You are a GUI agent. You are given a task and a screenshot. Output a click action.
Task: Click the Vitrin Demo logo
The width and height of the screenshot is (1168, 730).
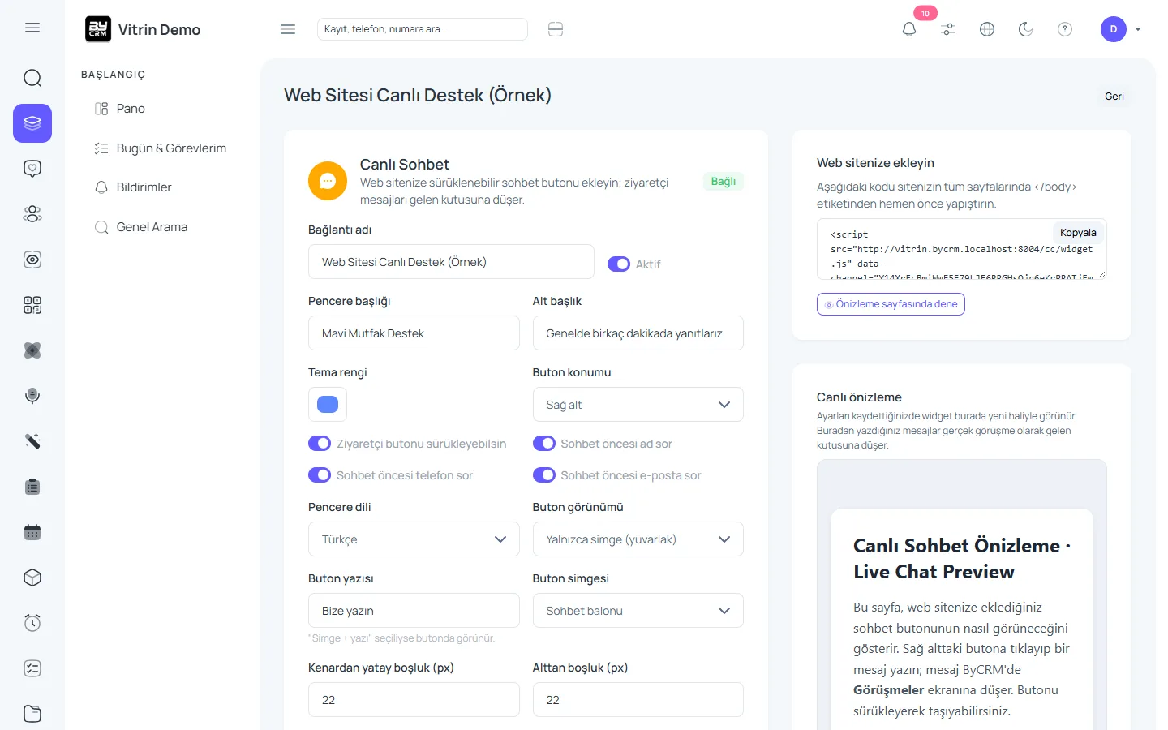point(144,29)
